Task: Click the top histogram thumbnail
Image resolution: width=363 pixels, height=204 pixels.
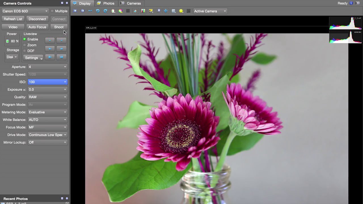Action: (x=345, y=23)
